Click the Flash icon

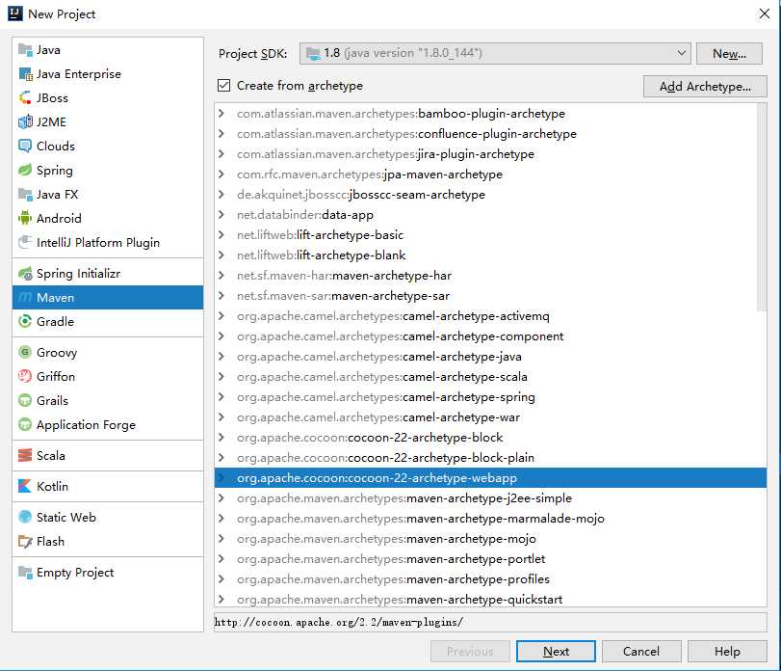(x=25, y=541)
